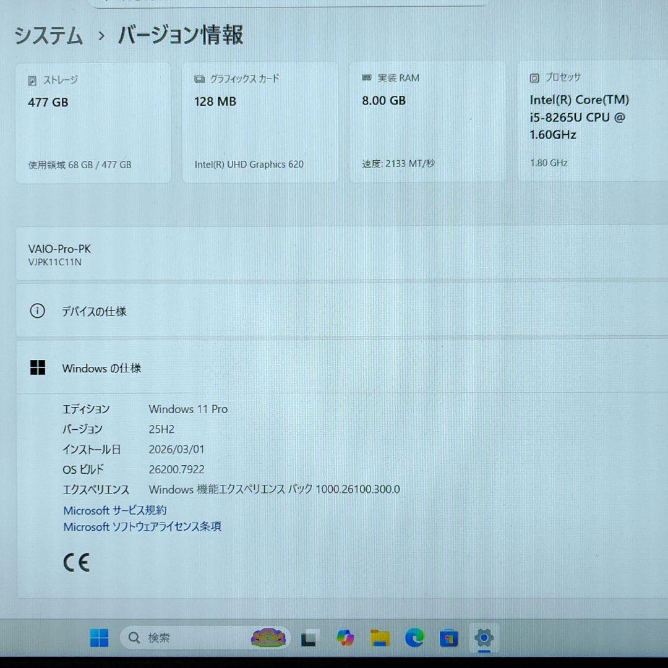The image size is (668, 668).
Task: Go back to システム breadcrumb
Action: [x=49, y=35]
